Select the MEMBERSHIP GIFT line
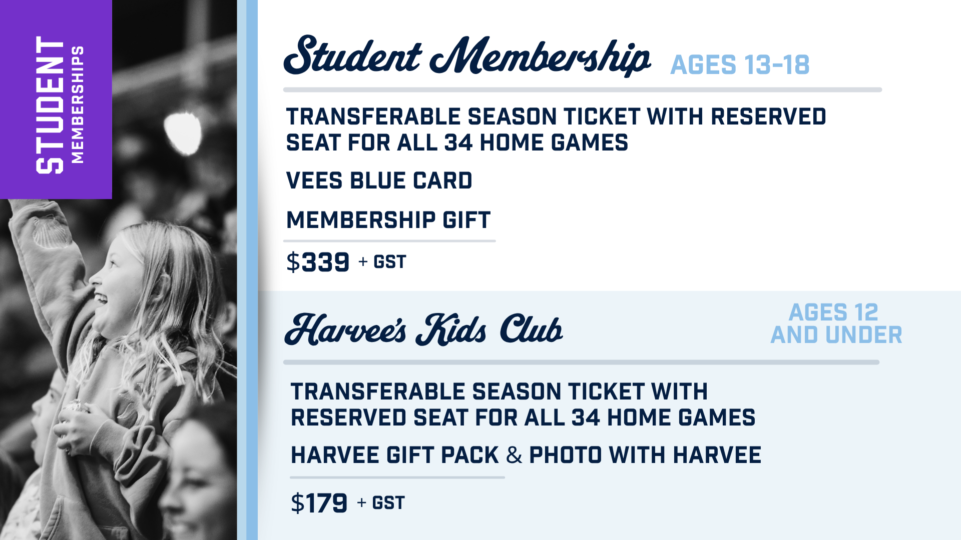The width and height of the screenshot is (961, 540). click(x=388, y=220)
